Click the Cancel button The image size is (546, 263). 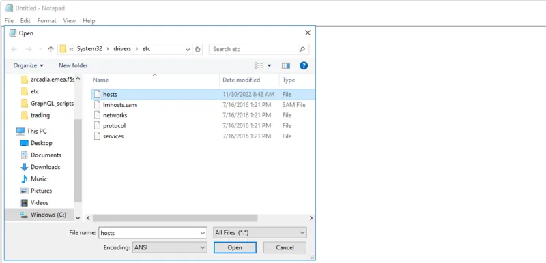[x=285, y=248]
